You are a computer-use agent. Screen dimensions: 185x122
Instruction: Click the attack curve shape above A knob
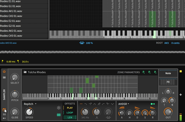122,108
